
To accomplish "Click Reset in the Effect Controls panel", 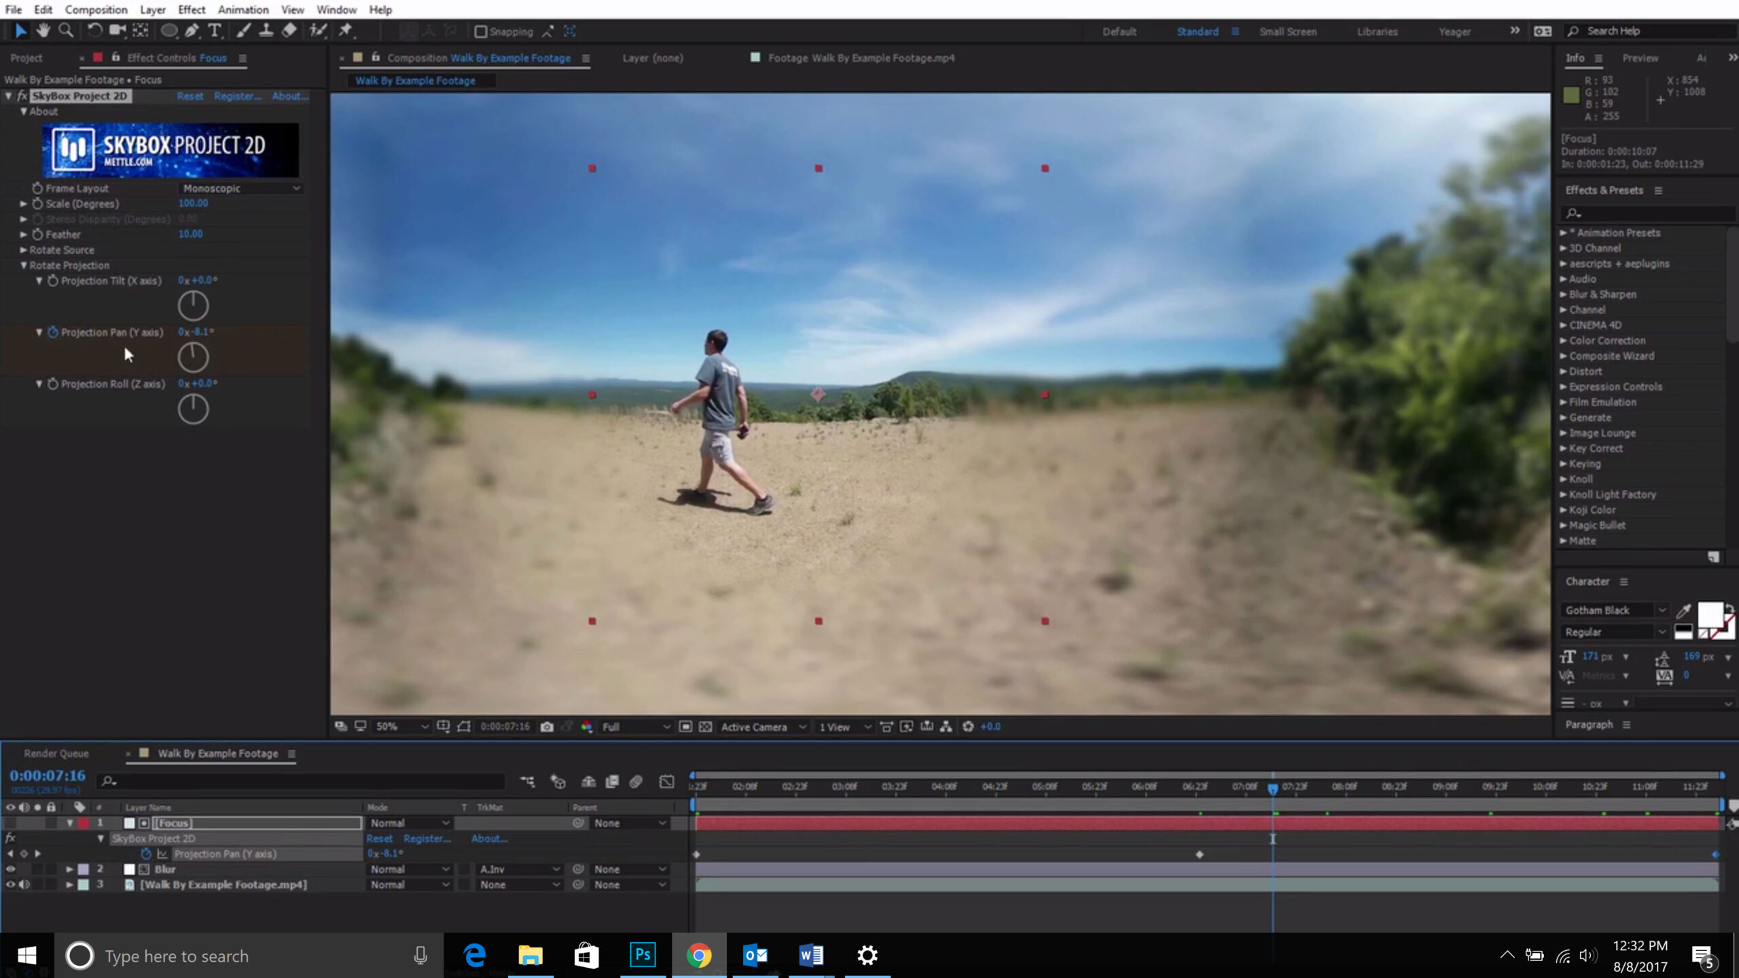I will [190, 96].
